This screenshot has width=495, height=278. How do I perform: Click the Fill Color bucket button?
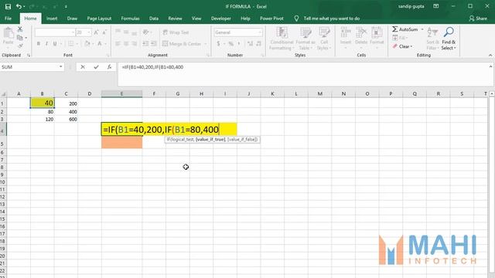(x=87, y=43)
